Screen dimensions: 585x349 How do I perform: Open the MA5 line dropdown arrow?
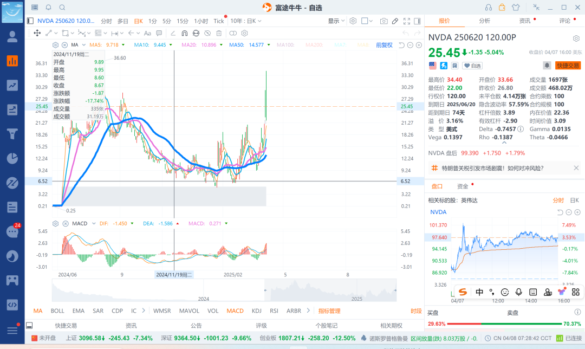[123, 45]
